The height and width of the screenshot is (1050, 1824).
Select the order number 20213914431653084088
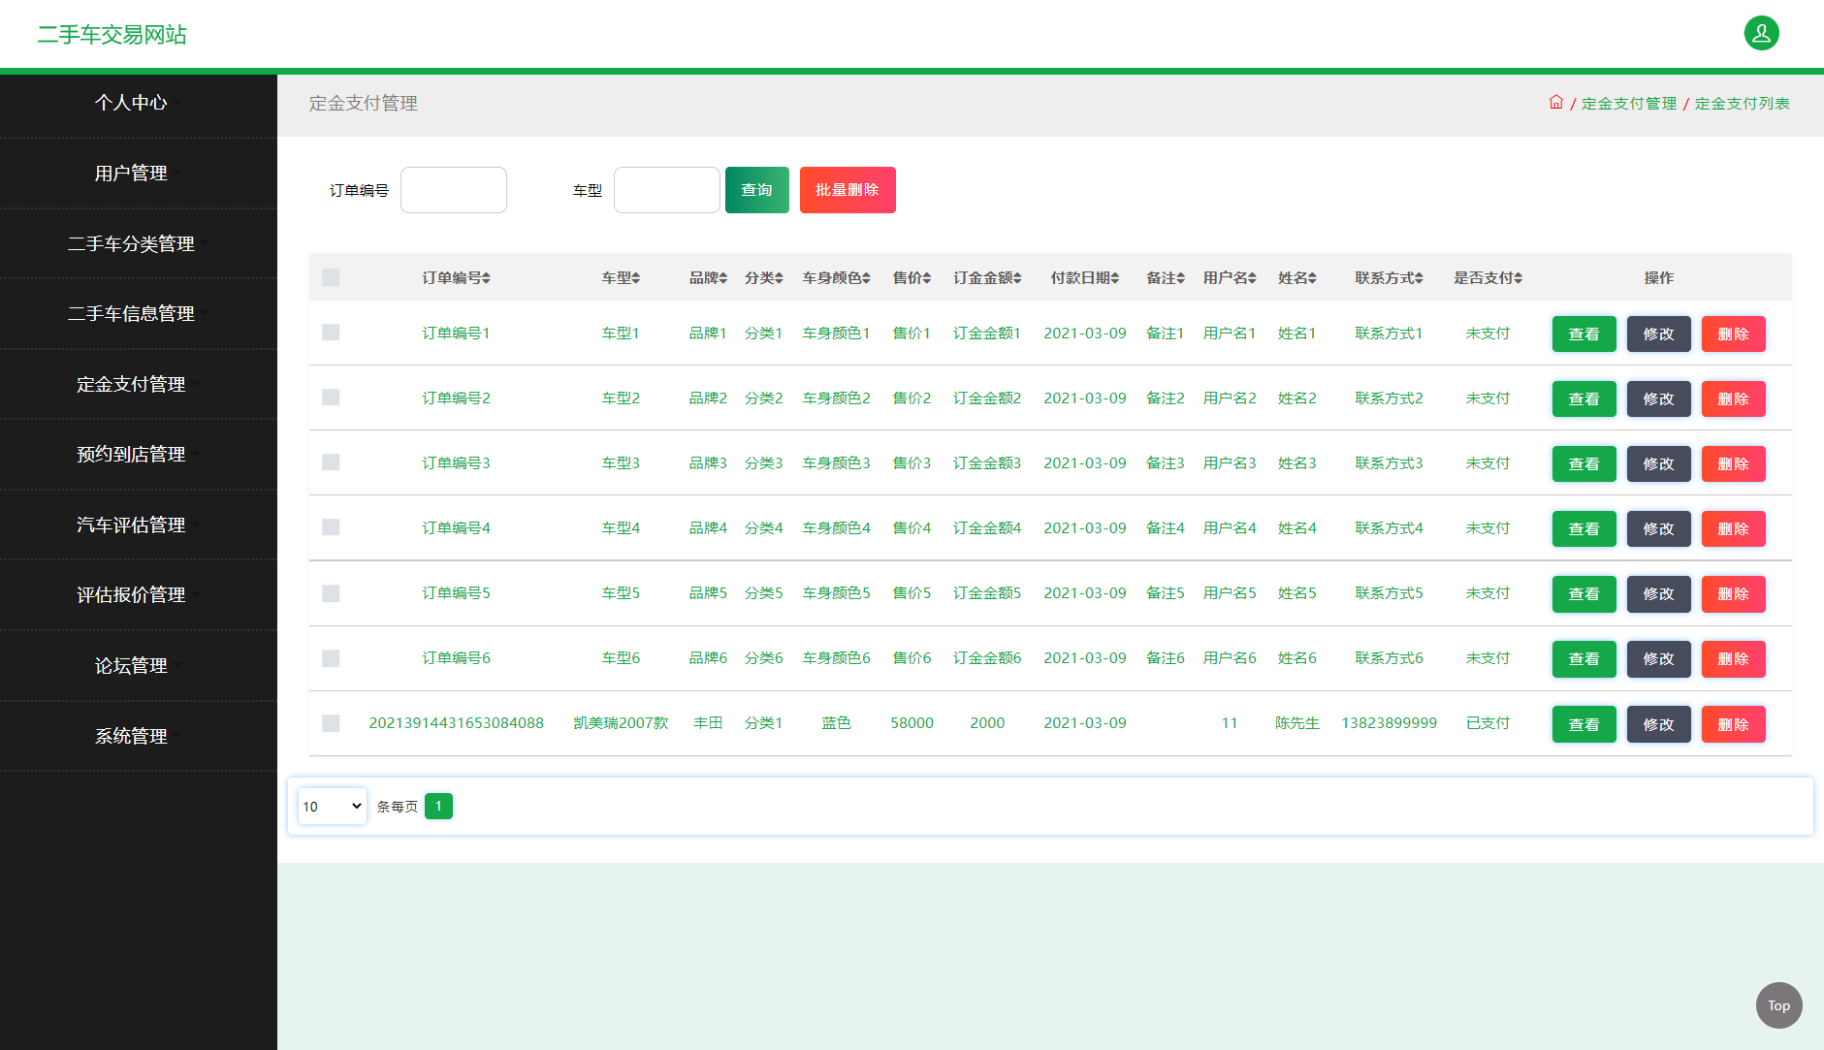(456, 723)
